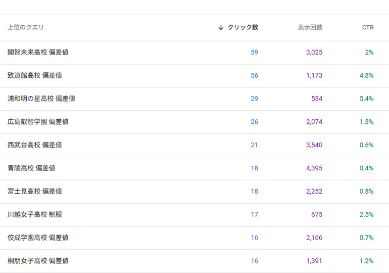389x273 pixels.
Task: Open 広島叡智学園 偏差値 query
Action: (38, 122)
